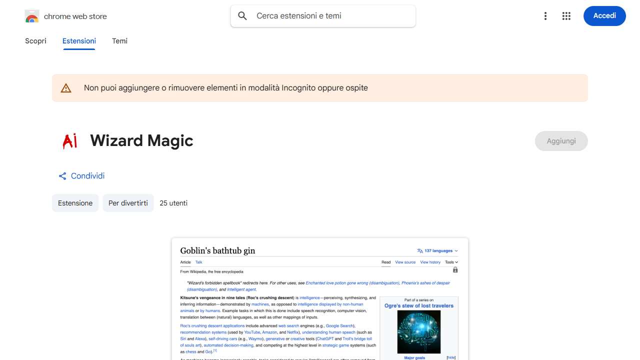This screenshot has width=640, height=360.
Task: Click hide next to Major goals
Action: click(450, 356)
